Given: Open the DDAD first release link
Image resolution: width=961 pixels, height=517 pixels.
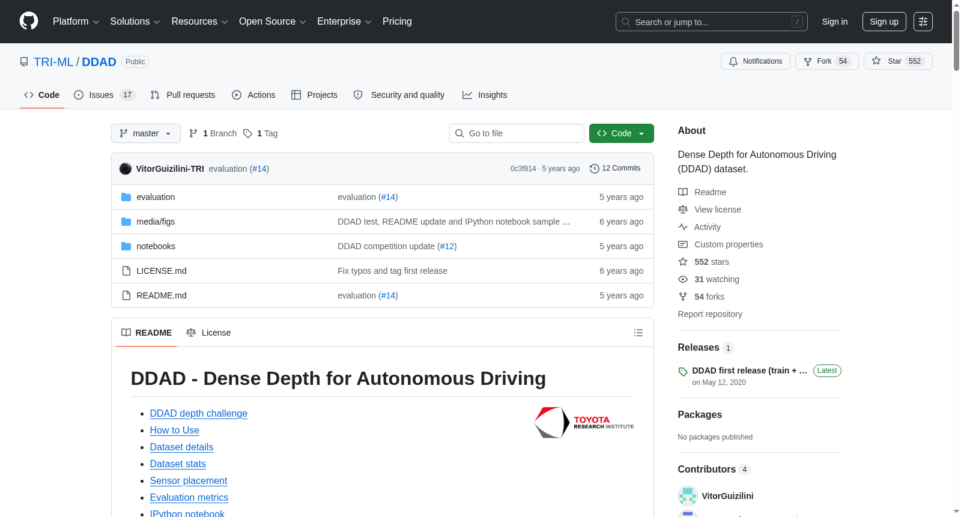Looking at the screenshot, I should point(750,370).
